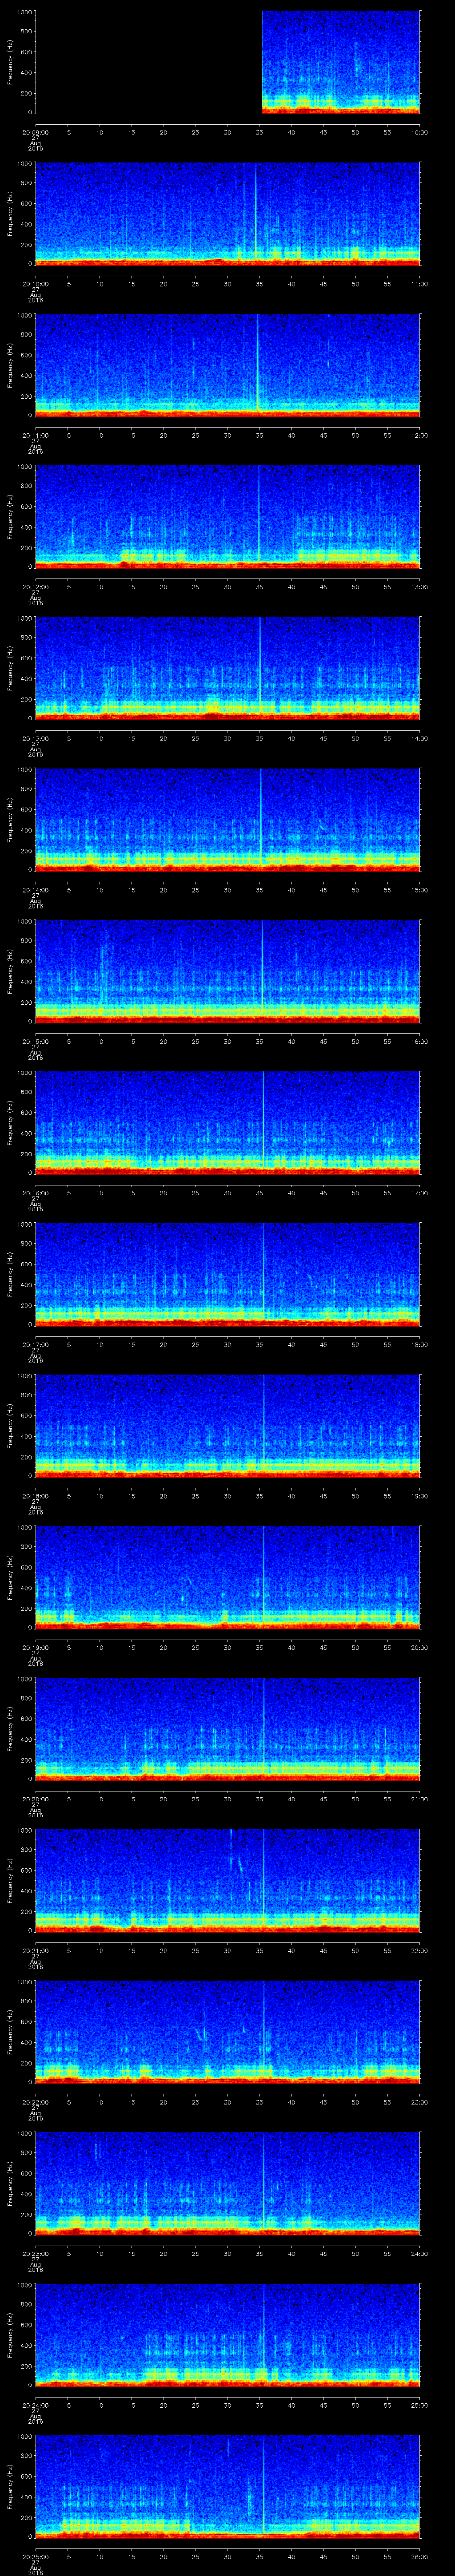Screen dimensions: 455x2576
Task: Open the spectrogram panel beginning at 20:19:00
Action: pos(228,1577)
